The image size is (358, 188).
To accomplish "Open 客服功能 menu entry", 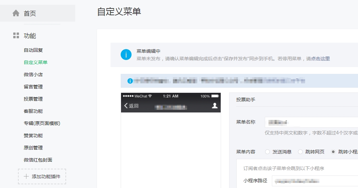I will (33, 111).
